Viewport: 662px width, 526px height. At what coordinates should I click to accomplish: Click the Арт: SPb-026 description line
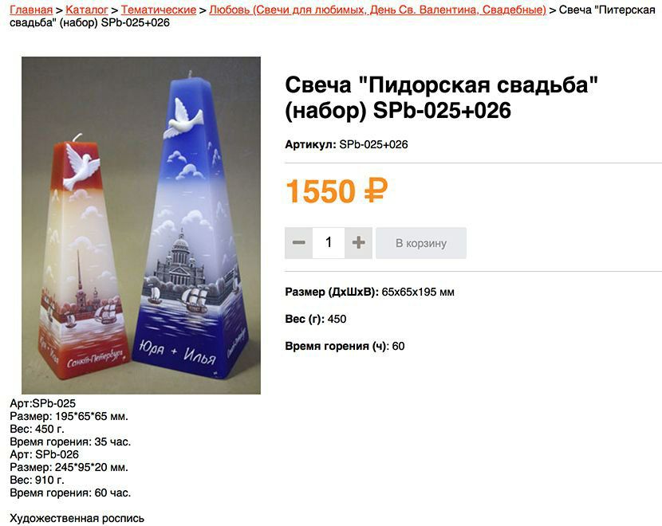coord(45,454)
